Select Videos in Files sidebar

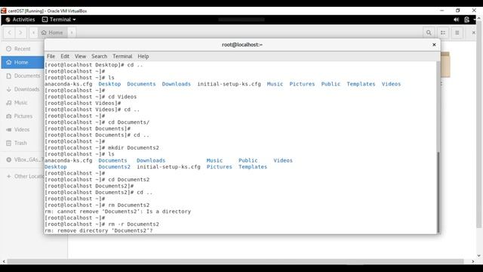tap(22, 129)
